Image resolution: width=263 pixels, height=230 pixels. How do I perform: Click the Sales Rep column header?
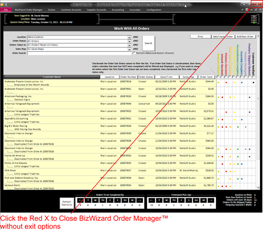point(188,77)
